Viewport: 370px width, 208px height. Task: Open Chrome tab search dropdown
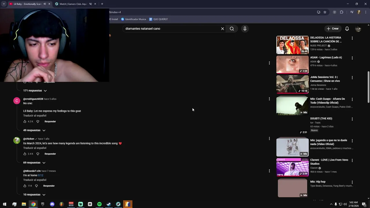pos(4,4)
